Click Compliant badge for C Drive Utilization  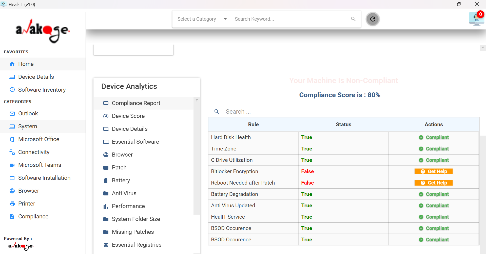pyautogui.click(x=434, y=160)
